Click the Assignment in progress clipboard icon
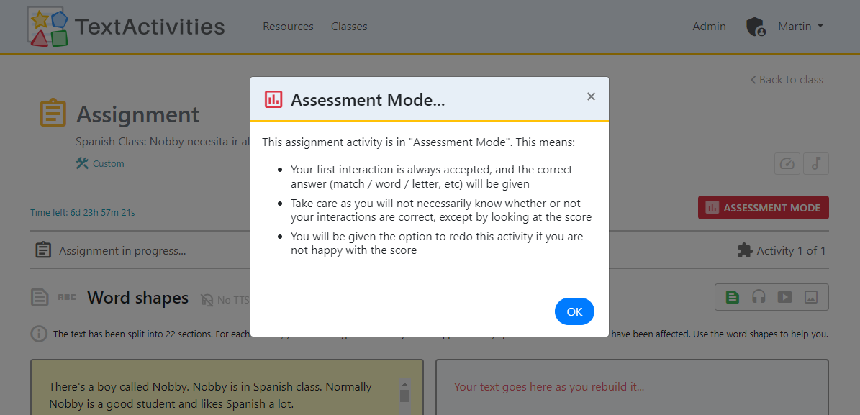860x415 pixels. 43,250
